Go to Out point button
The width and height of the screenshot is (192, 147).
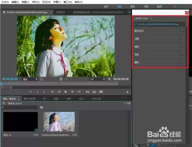pos(79,92)
